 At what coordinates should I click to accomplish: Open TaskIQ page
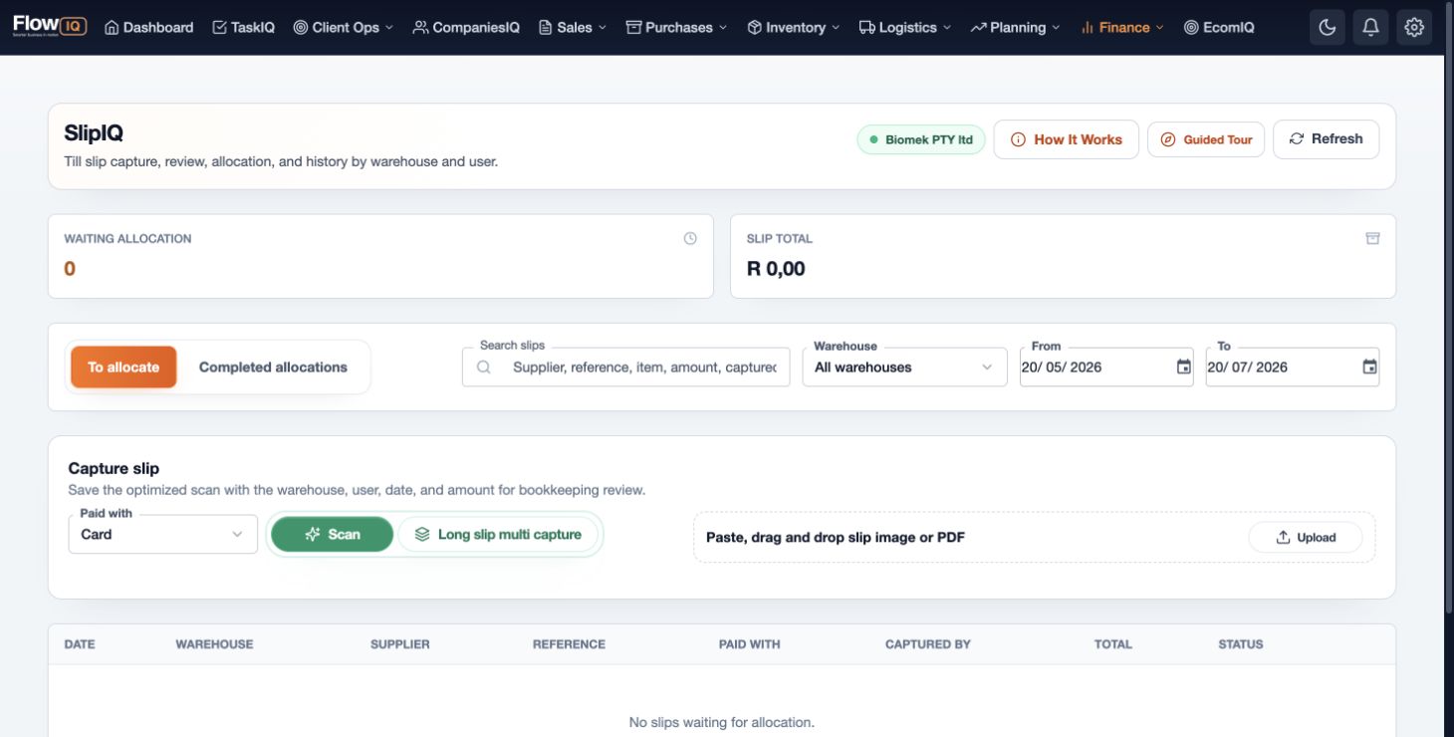click(x=244, y=28)
